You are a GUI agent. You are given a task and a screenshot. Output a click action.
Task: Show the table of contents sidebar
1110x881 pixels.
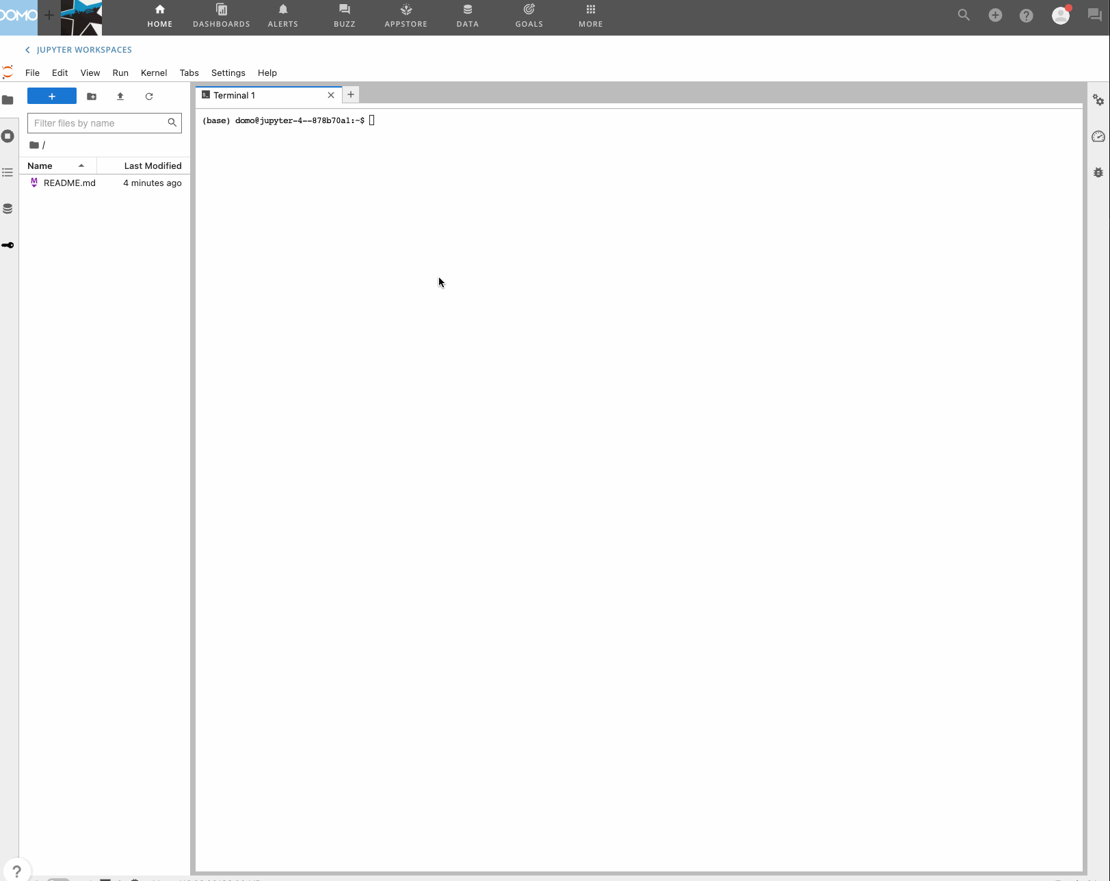pos(8,172)
